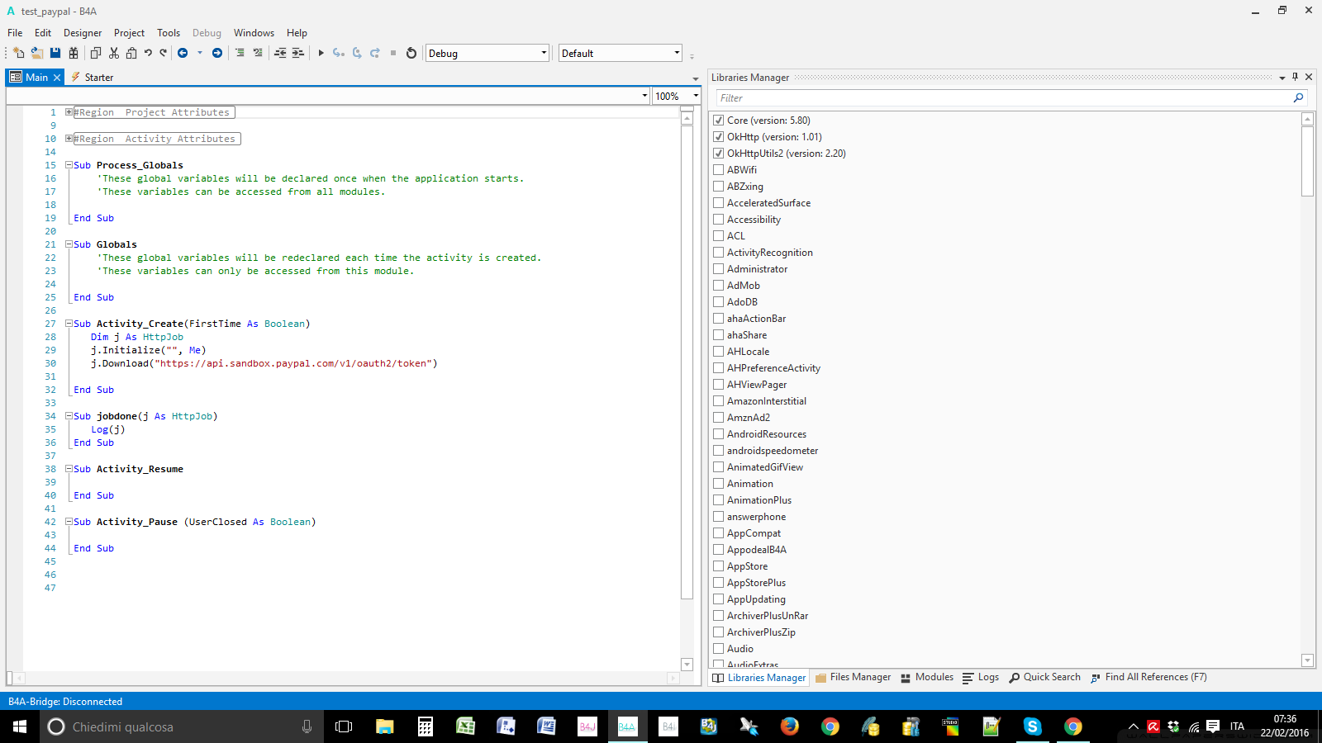Click the search magnifier in Libraries filter
This screenshot has height=743, width=1322.
pos(1298,97)
